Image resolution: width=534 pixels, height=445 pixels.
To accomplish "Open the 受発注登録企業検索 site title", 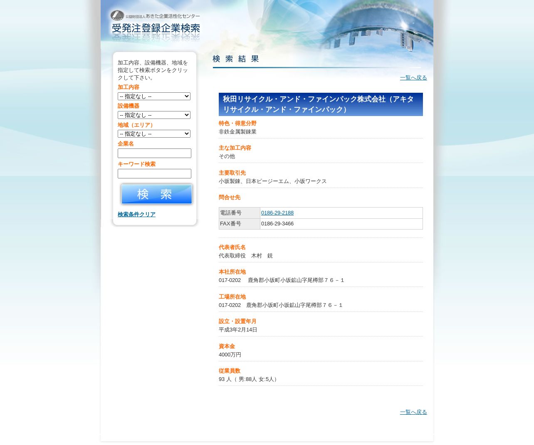I will coord(156,29).
